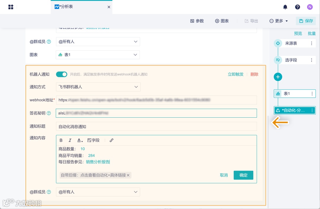This screenshot has width=320, height=209.
Task: Click the webhook地址 input field
Action: point(156,100)
